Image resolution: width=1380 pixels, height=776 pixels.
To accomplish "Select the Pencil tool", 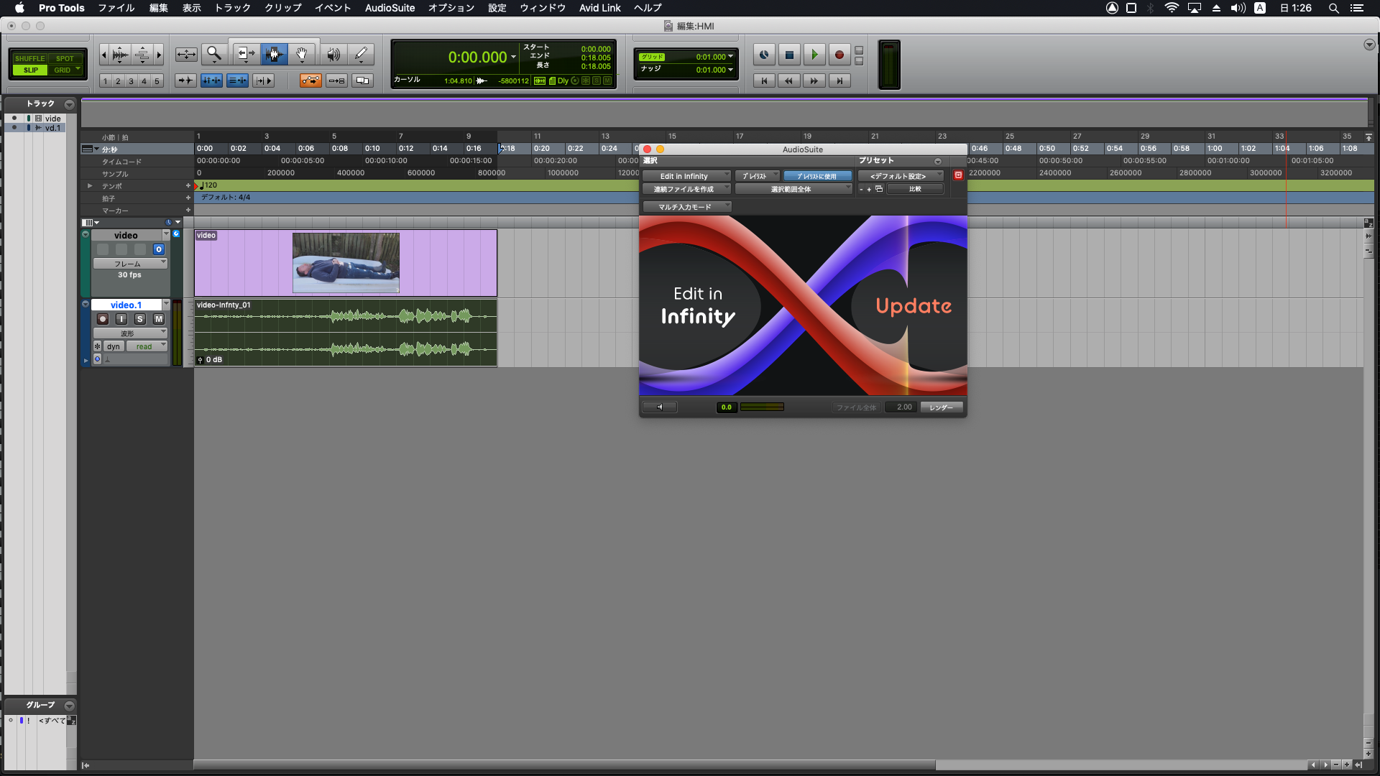I will (362, 54).
